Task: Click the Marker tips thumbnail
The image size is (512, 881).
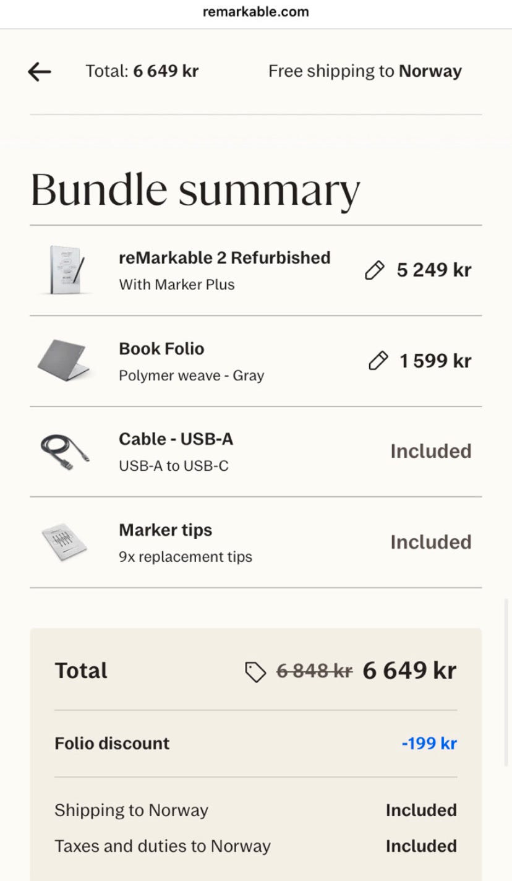Action: tap(64, 541)
